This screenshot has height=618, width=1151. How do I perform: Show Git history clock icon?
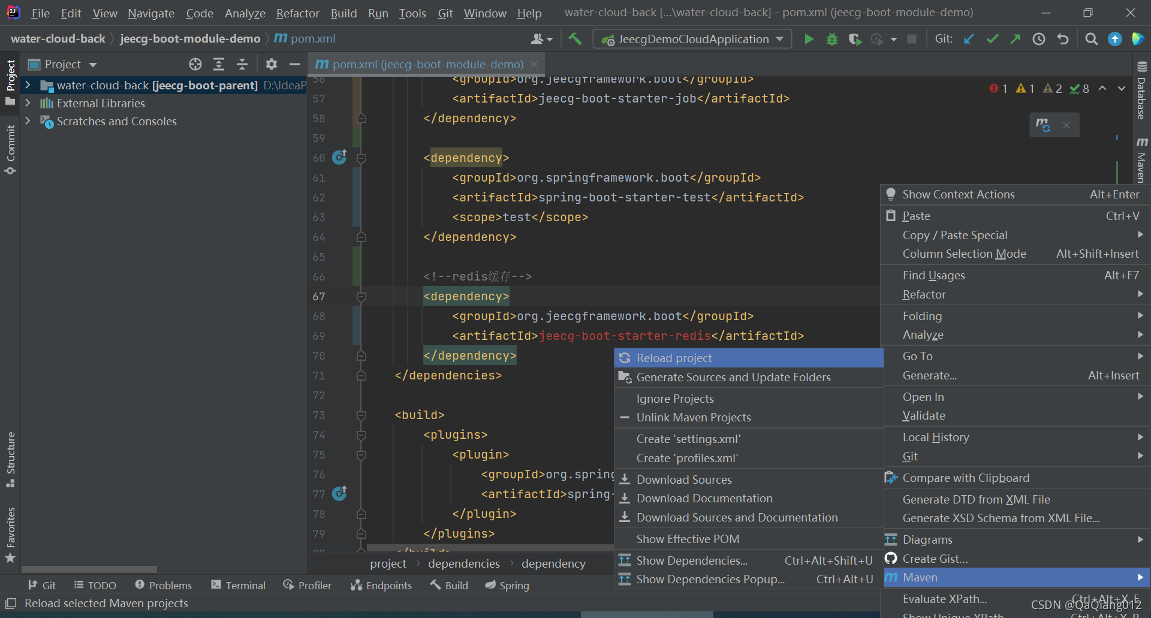click(1039, 39)
